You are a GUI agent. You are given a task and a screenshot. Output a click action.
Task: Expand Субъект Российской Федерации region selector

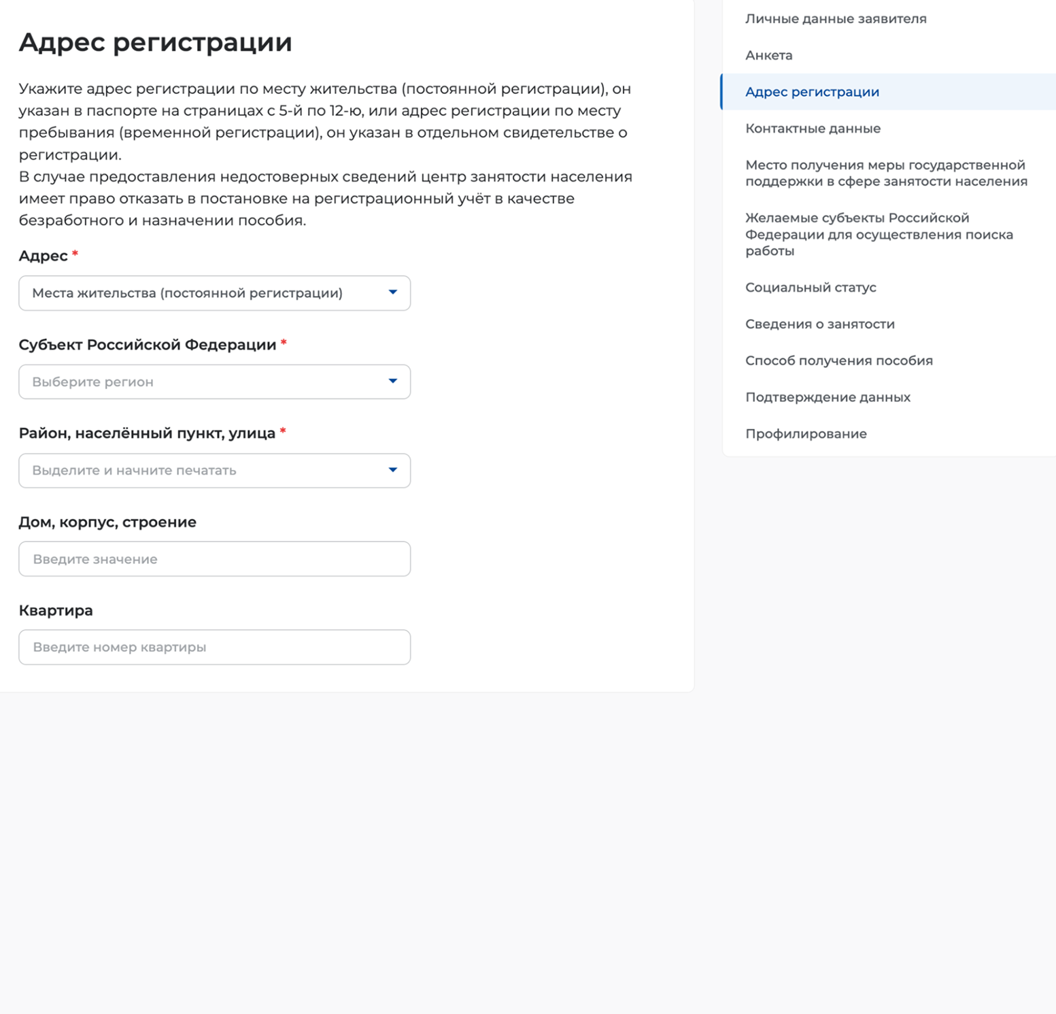coord(214,382)
